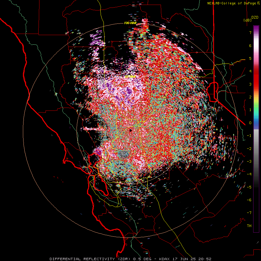Click the color scale value -2
The image size is (261, 261).
(x=249, y=149)
